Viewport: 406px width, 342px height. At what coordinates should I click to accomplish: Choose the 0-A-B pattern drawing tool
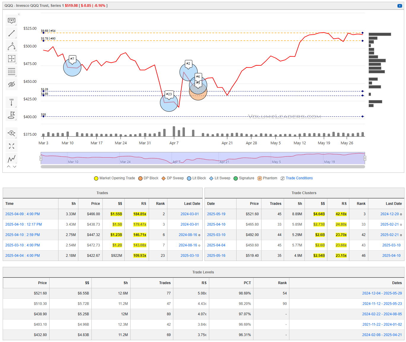12,46
